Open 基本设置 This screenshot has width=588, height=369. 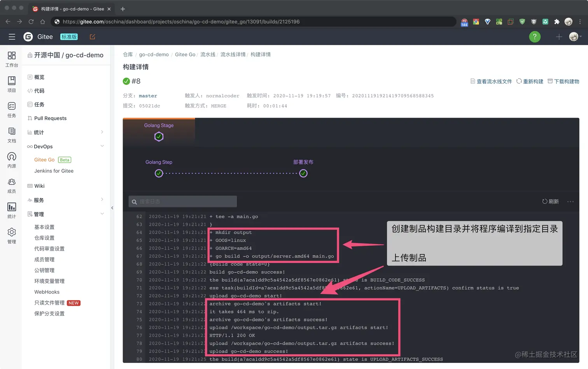(44, 227)
